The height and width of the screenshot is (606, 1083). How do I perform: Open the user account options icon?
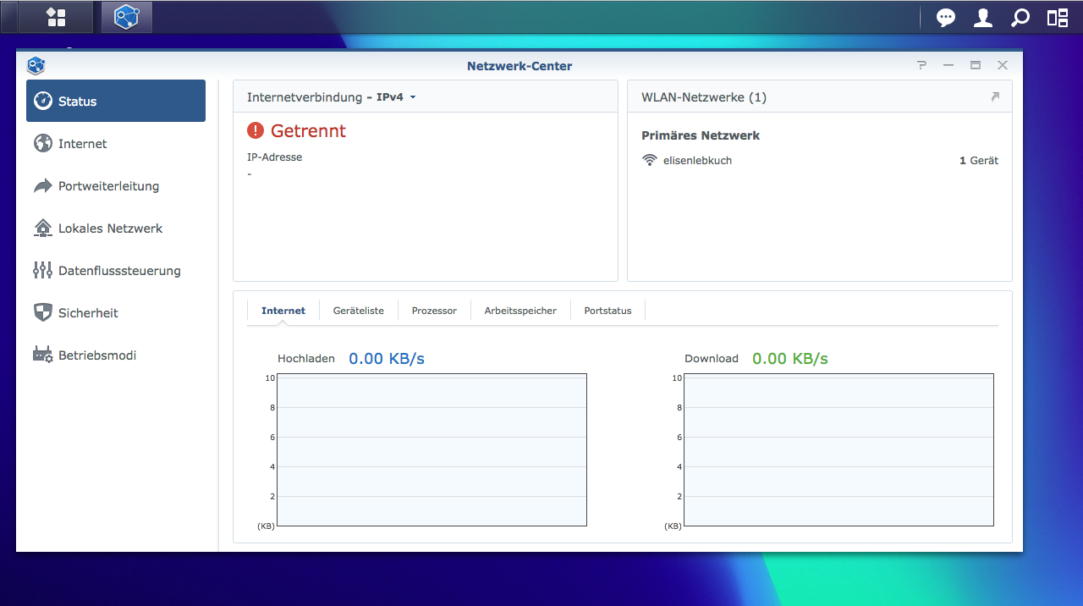[x=983, y=18]
